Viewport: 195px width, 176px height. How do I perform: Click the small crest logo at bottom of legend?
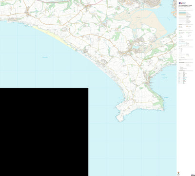click(179, 173)
